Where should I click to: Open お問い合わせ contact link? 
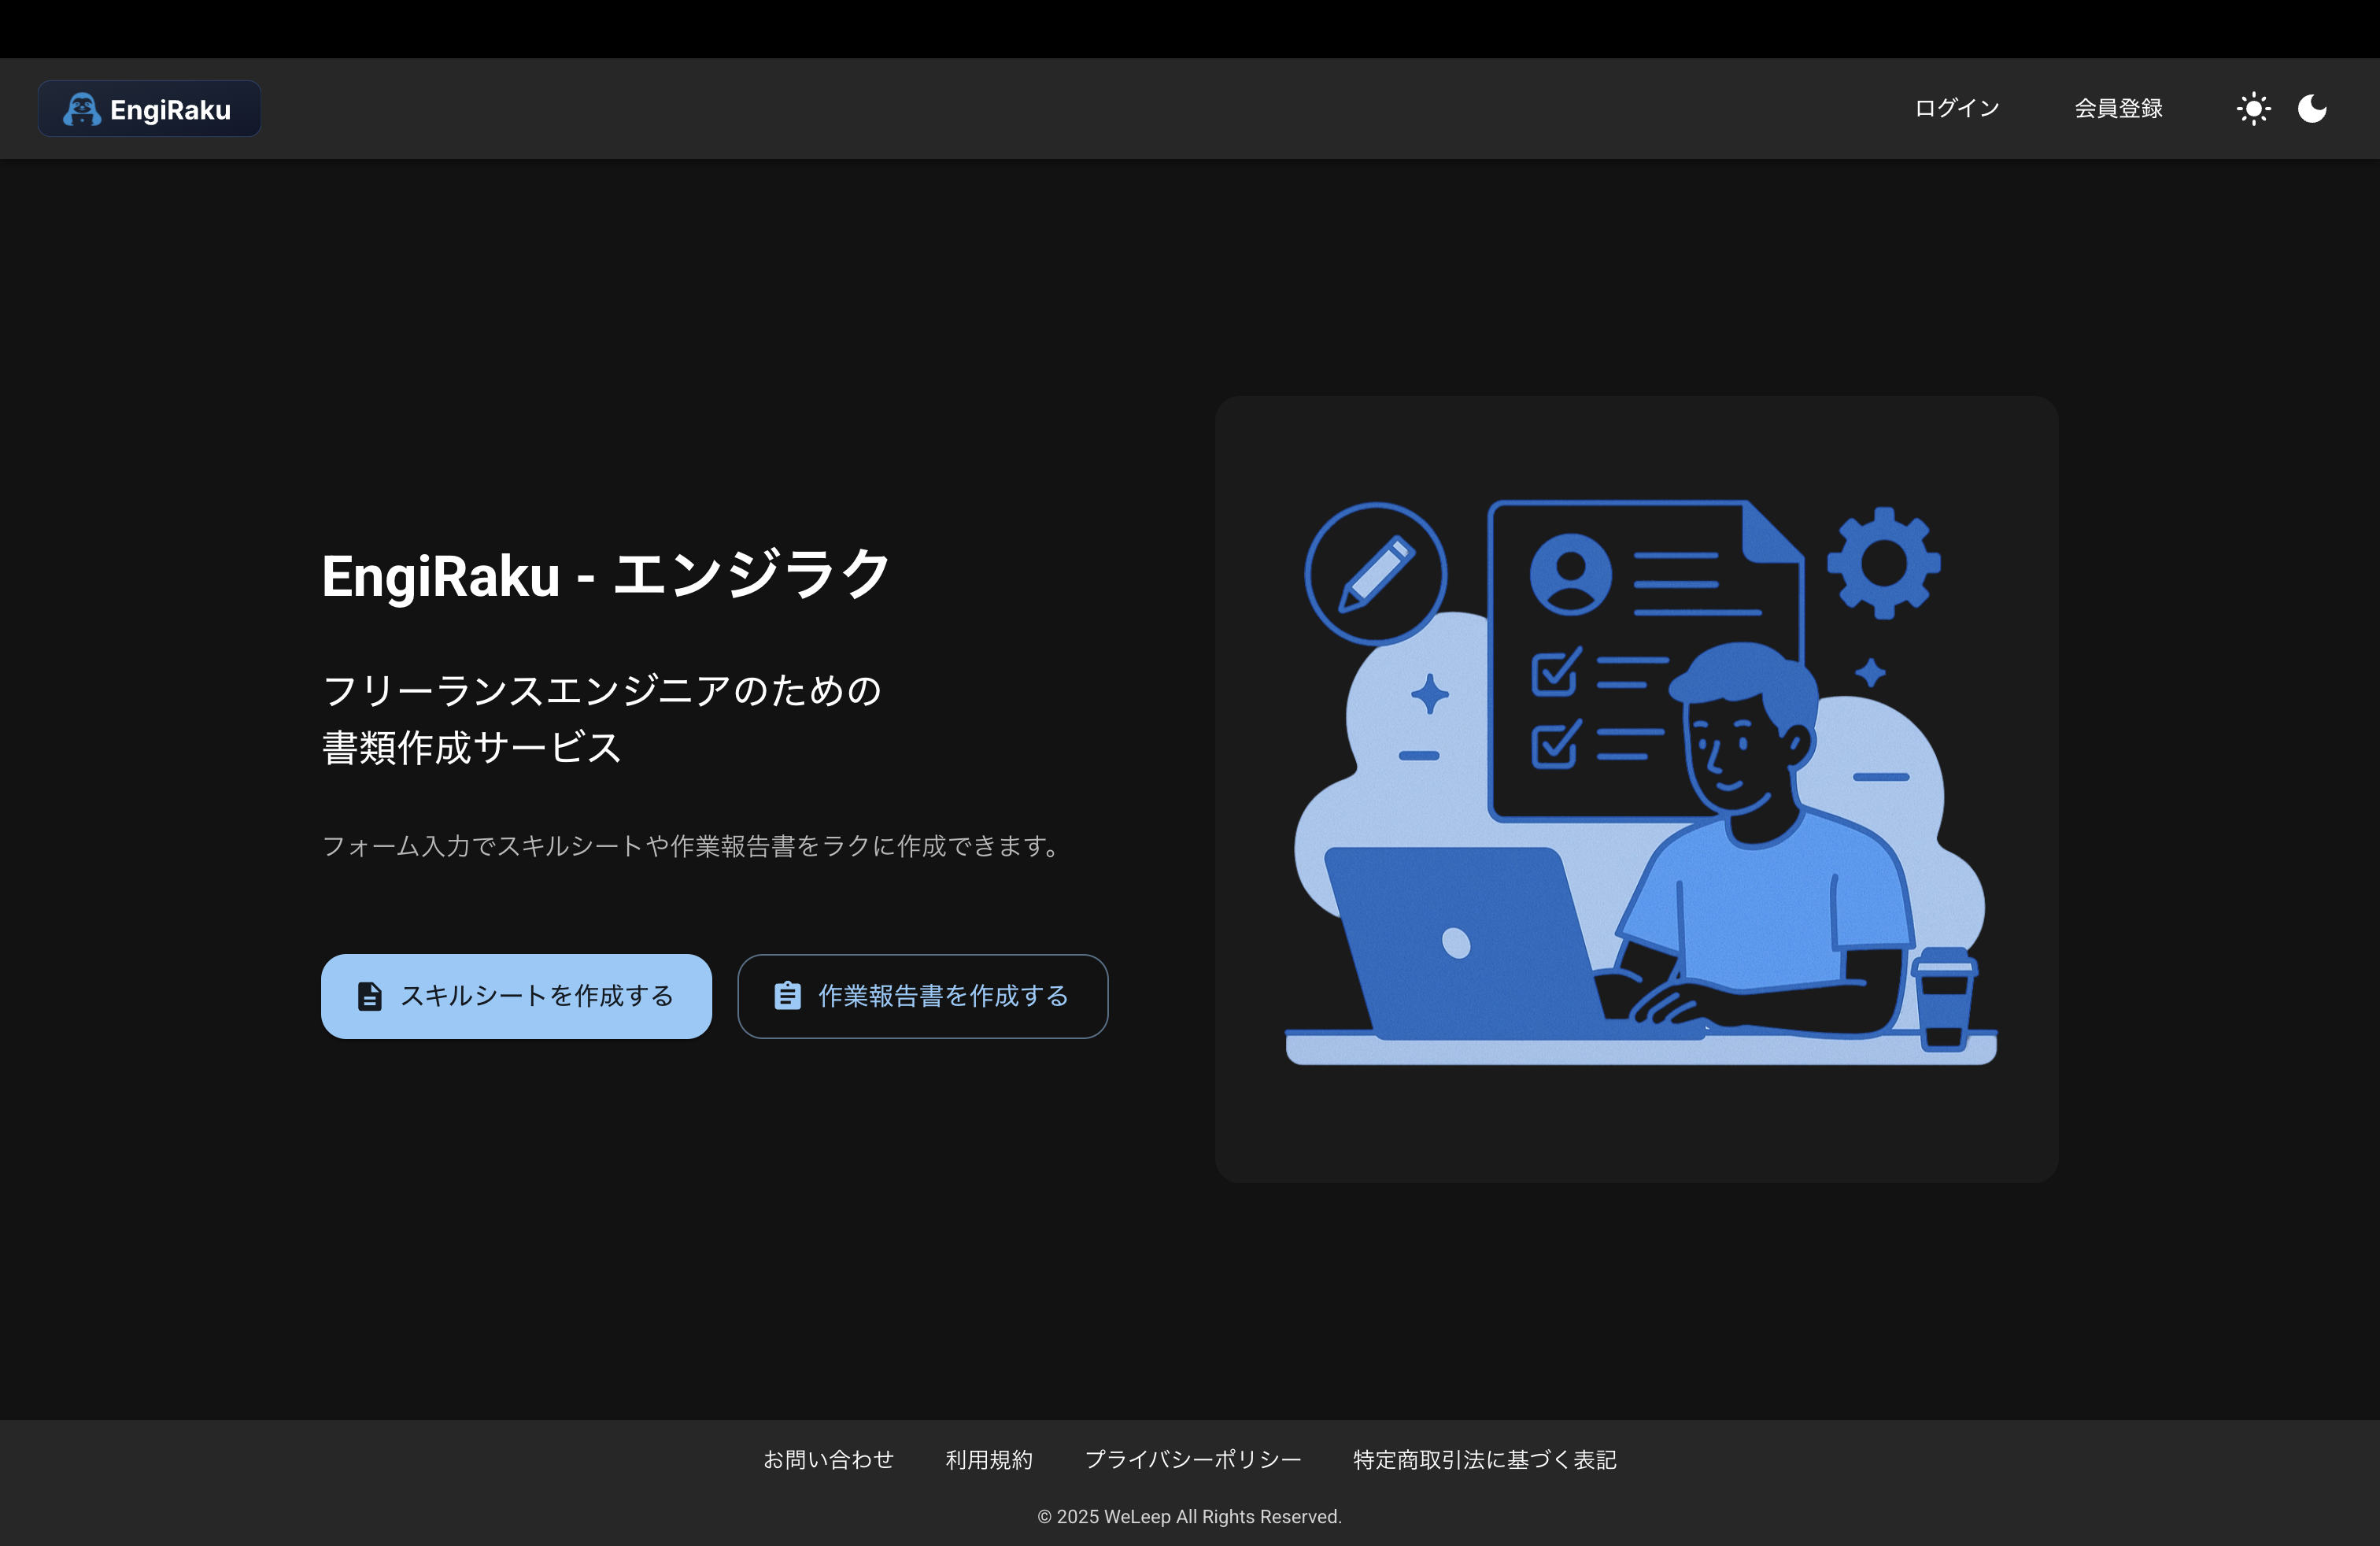coord(828,1459)
